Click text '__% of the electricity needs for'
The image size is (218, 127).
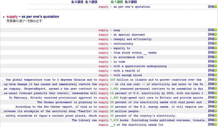point(137,125)
